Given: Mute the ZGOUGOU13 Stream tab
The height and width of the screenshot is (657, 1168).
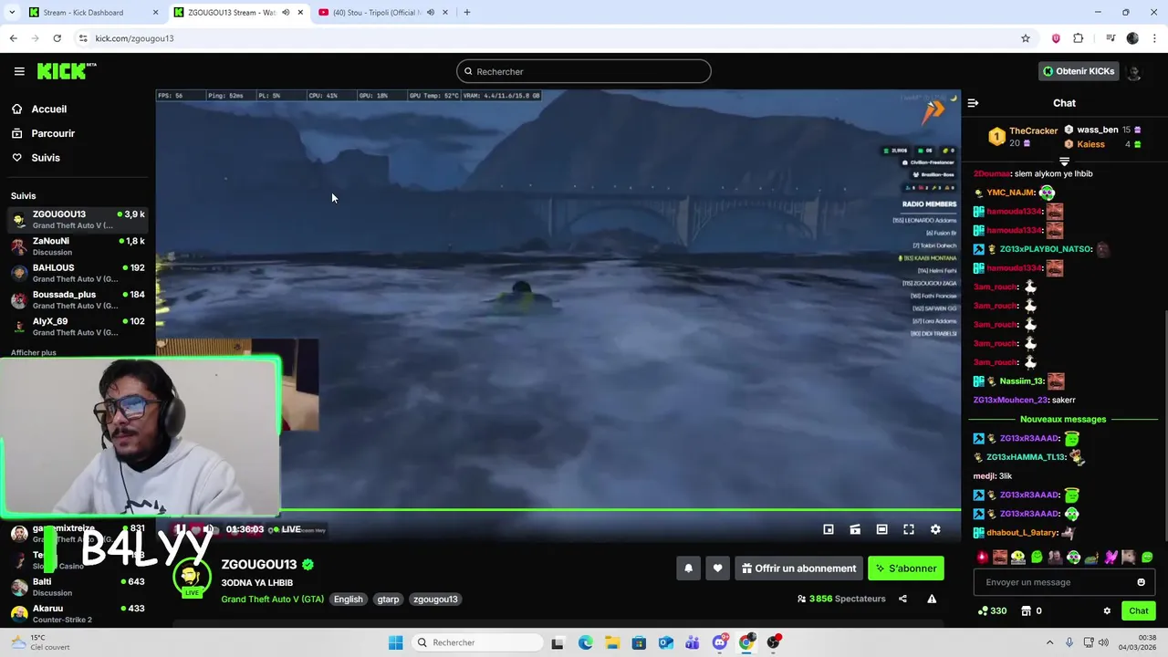Looking at the screenshot, I should [286, 13].
